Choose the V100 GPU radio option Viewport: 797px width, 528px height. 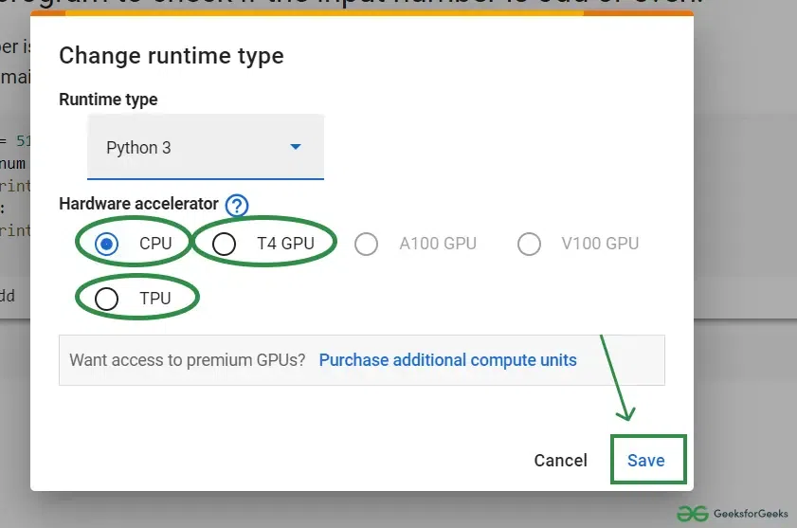529,244
